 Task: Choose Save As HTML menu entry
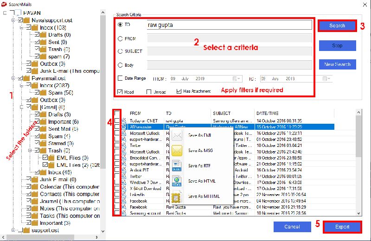click(202, 181)
